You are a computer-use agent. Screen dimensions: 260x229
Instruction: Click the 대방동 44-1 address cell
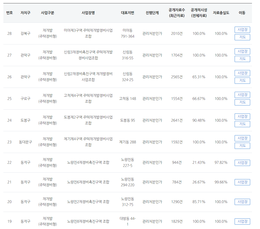click(x=127, y=222)
